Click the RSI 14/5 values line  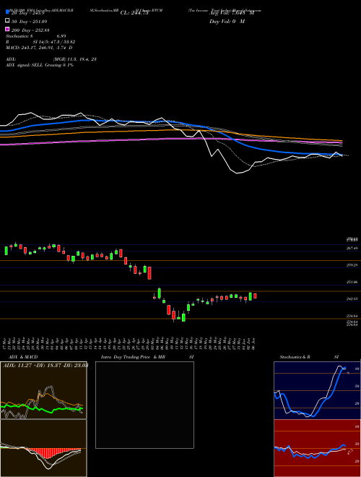click(x=40, y=42)
